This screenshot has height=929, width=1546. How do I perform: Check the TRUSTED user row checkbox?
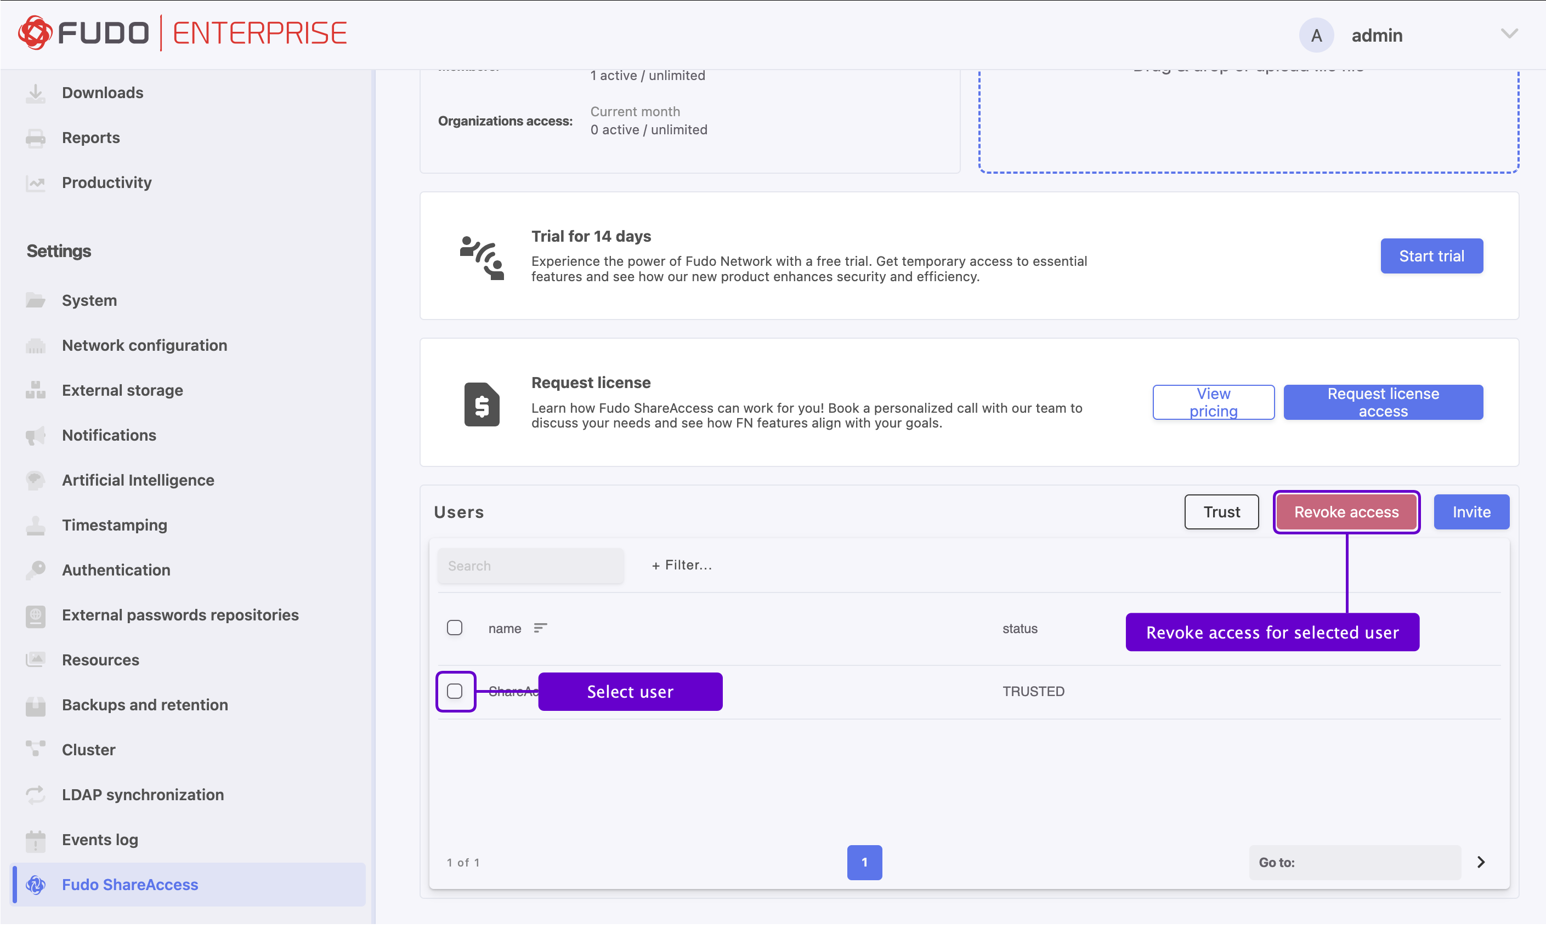click(x=455, y=691)
